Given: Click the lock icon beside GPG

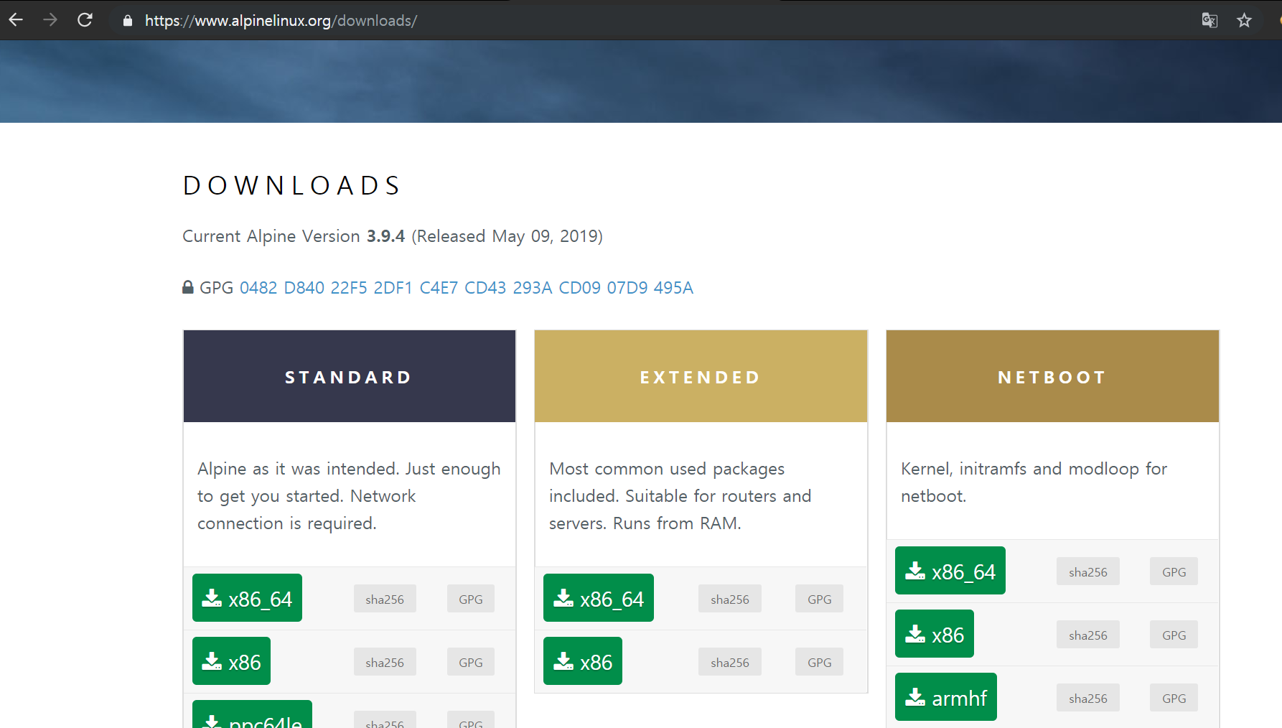Looking at the screenshot, I should (188, 287).
